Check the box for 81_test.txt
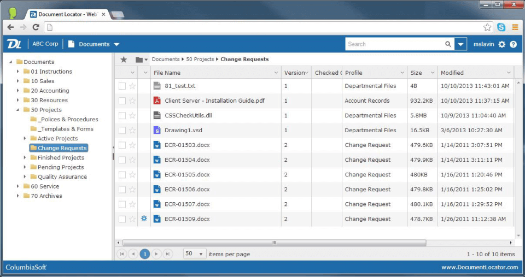 point(122,86)
